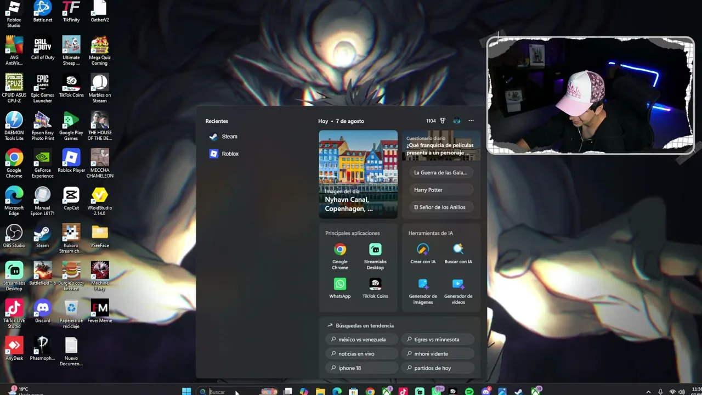The image size is (702, 395).
Task: Answer La Guerra de las Galaxias
Action: click(440, 172)
